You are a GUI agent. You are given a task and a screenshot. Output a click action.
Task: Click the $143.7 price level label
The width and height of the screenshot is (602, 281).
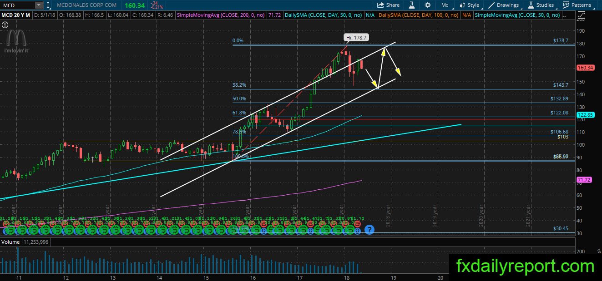[560, 85]
